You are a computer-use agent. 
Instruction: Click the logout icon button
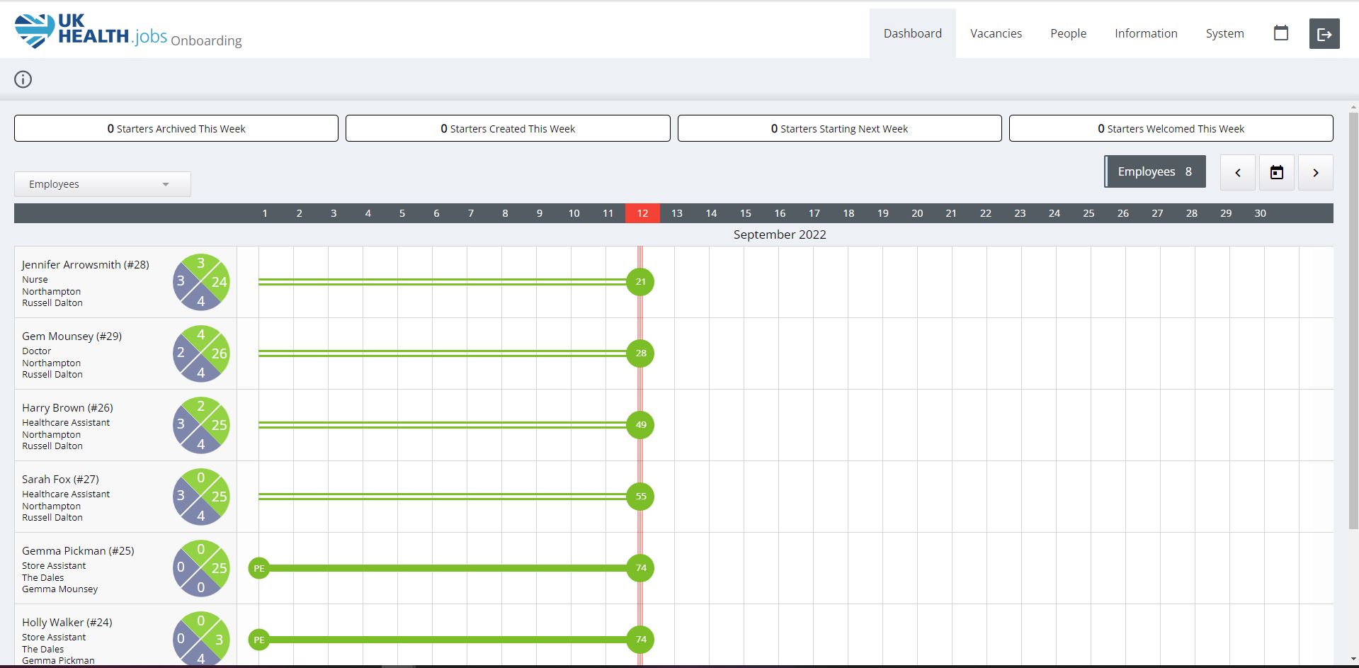(1324, 34)
